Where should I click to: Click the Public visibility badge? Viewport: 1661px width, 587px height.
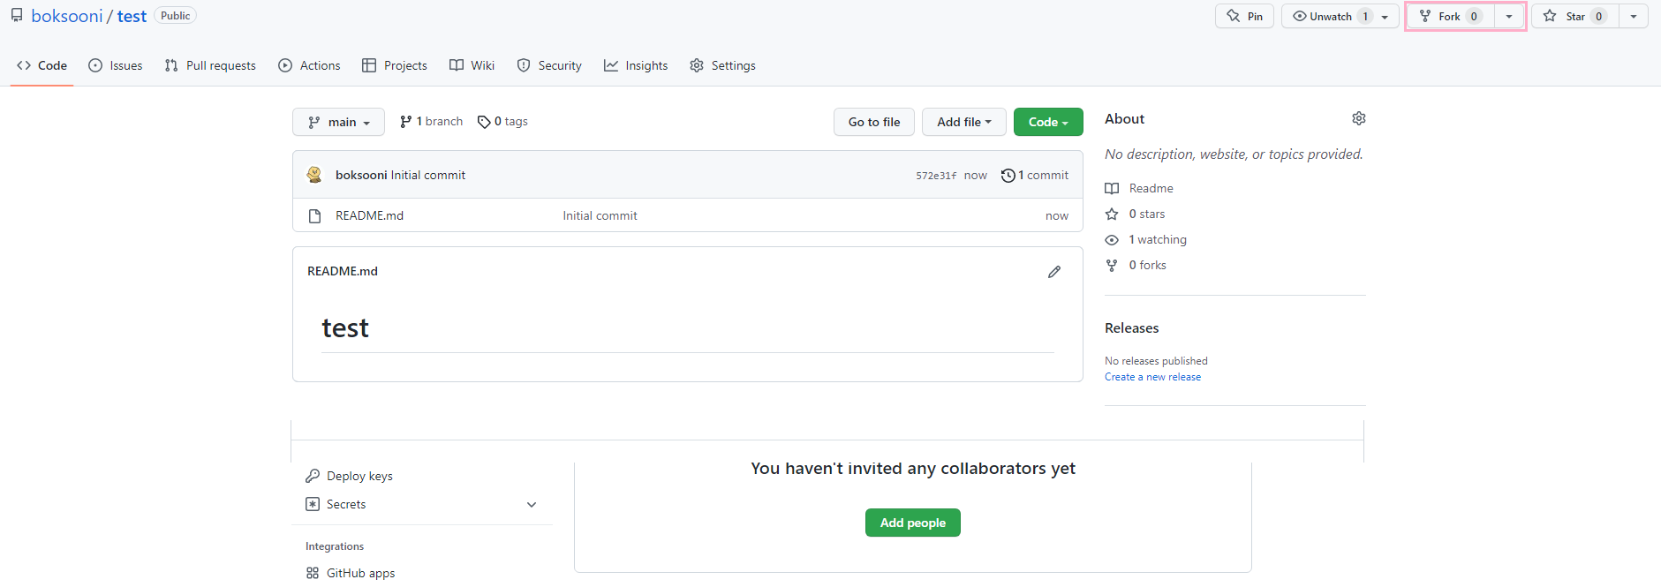(175, 16)
